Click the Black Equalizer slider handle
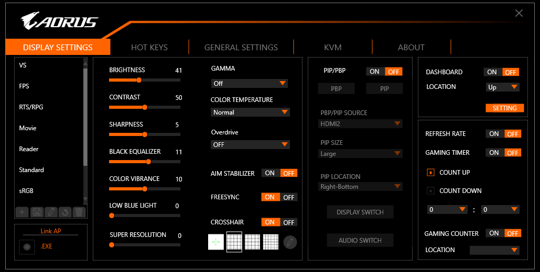The width and height of the screenshot is (540, 272). pos(148,162)
